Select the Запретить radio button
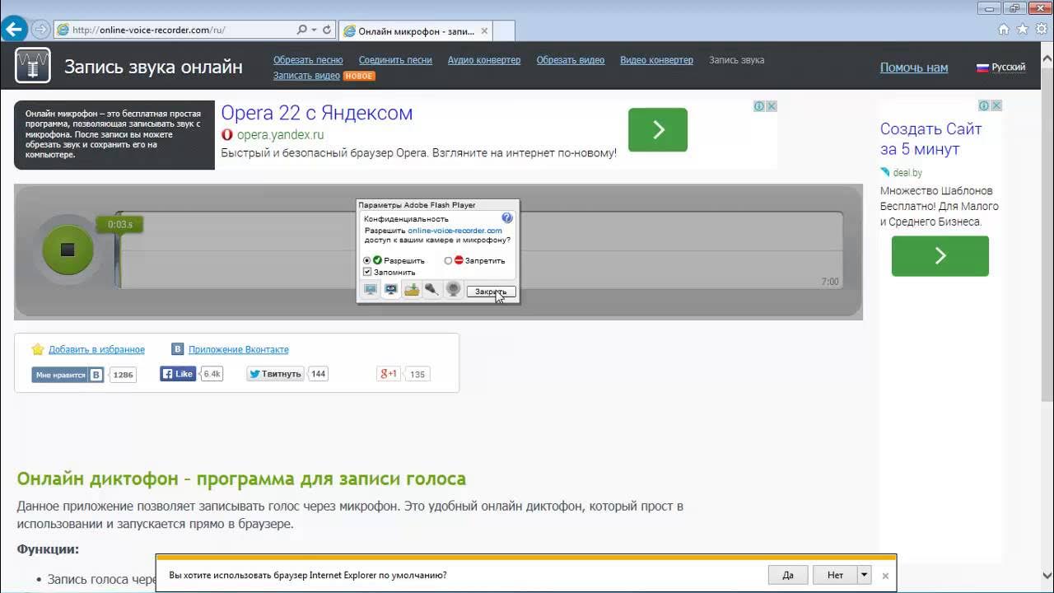This screenshot has width=1054, height=593. tap(448, 260)
